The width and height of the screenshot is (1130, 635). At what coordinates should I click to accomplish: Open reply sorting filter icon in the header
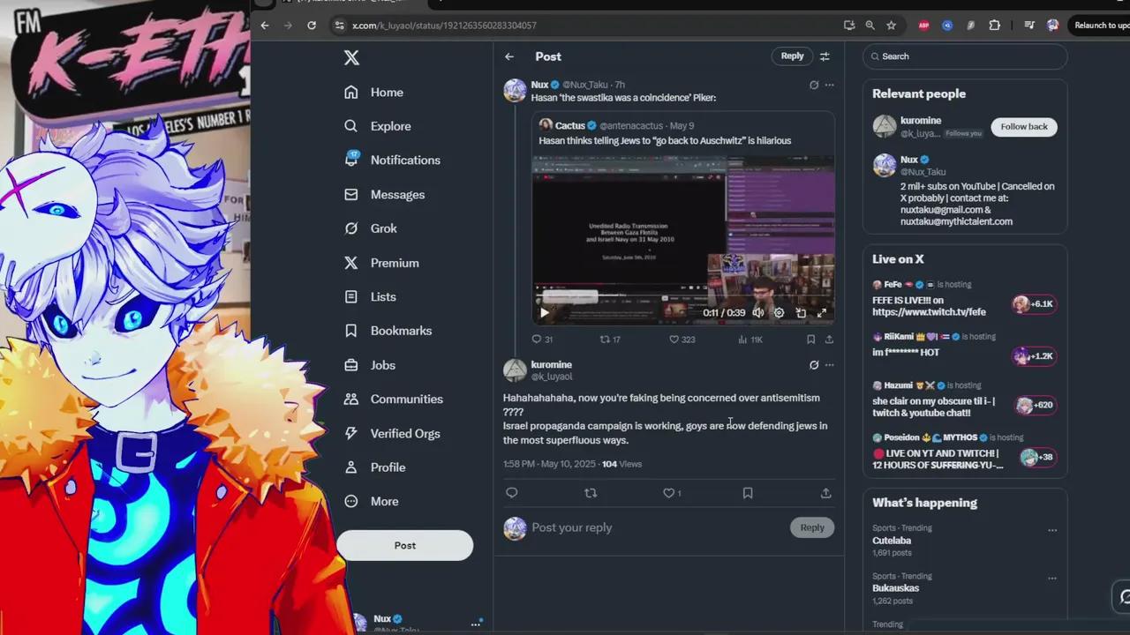coord(825,56)
